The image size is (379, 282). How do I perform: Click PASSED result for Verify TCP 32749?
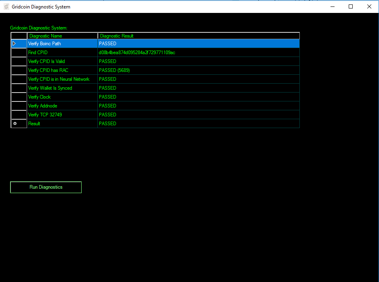(198, 115)
